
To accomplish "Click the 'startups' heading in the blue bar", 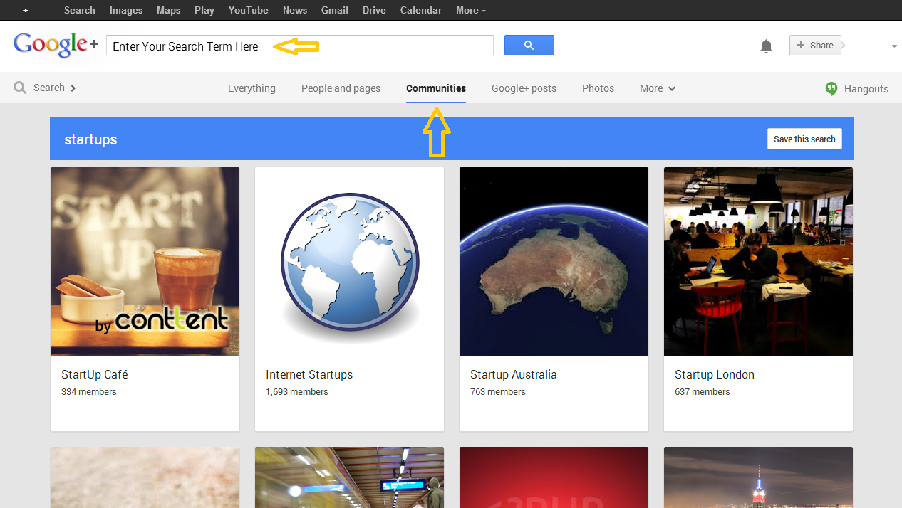I will click(90, 139).
